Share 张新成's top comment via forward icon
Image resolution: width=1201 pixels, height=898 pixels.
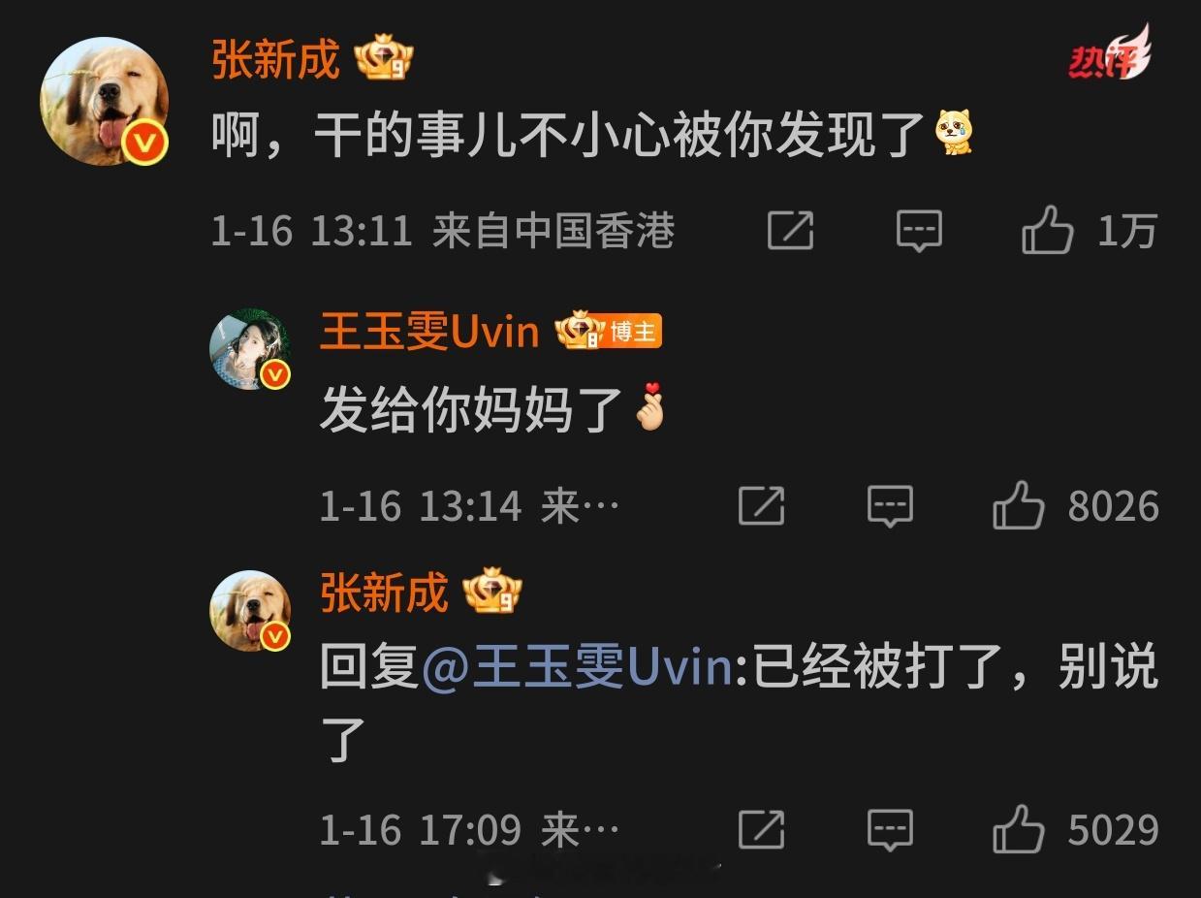pyautogui.click(x=790, y=231)
